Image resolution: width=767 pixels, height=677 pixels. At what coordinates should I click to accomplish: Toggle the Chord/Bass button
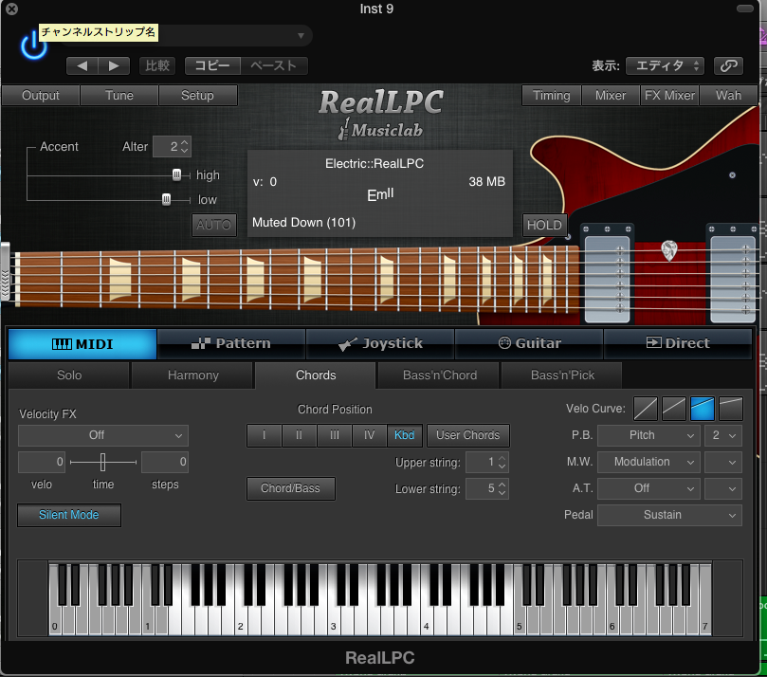(290, 488)
